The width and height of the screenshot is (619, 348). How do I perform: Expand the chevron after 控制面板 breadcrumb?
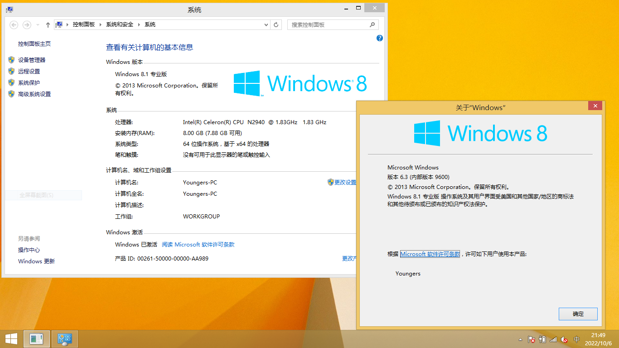101,24
